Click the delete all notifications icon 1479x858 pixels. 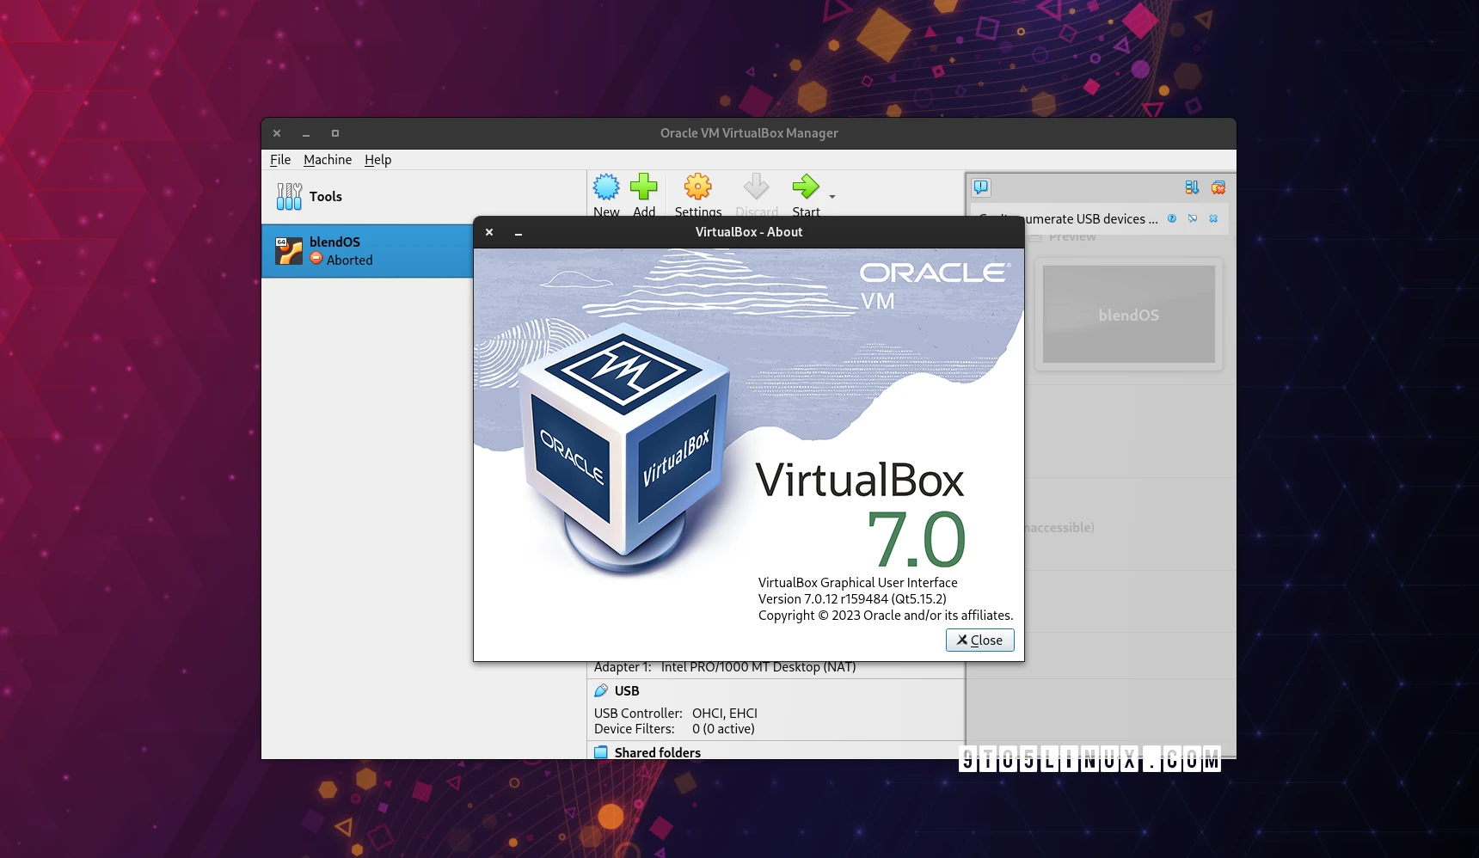[x=1217, y=187]
